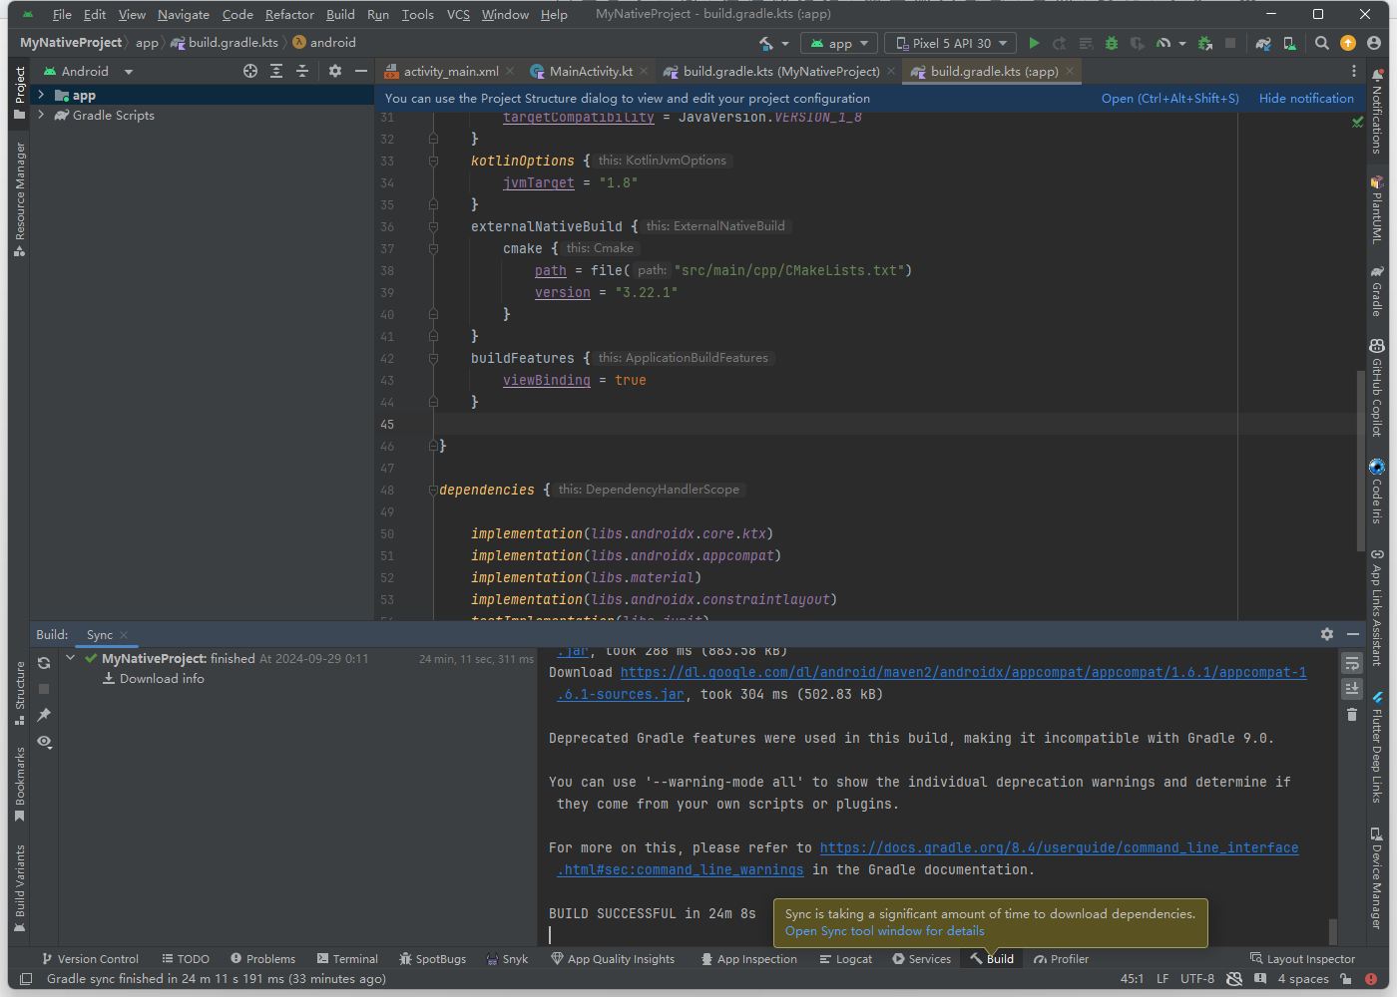Click UTF-8 encoding in status bar
1397x997 pixels.
click(1197, 979)
